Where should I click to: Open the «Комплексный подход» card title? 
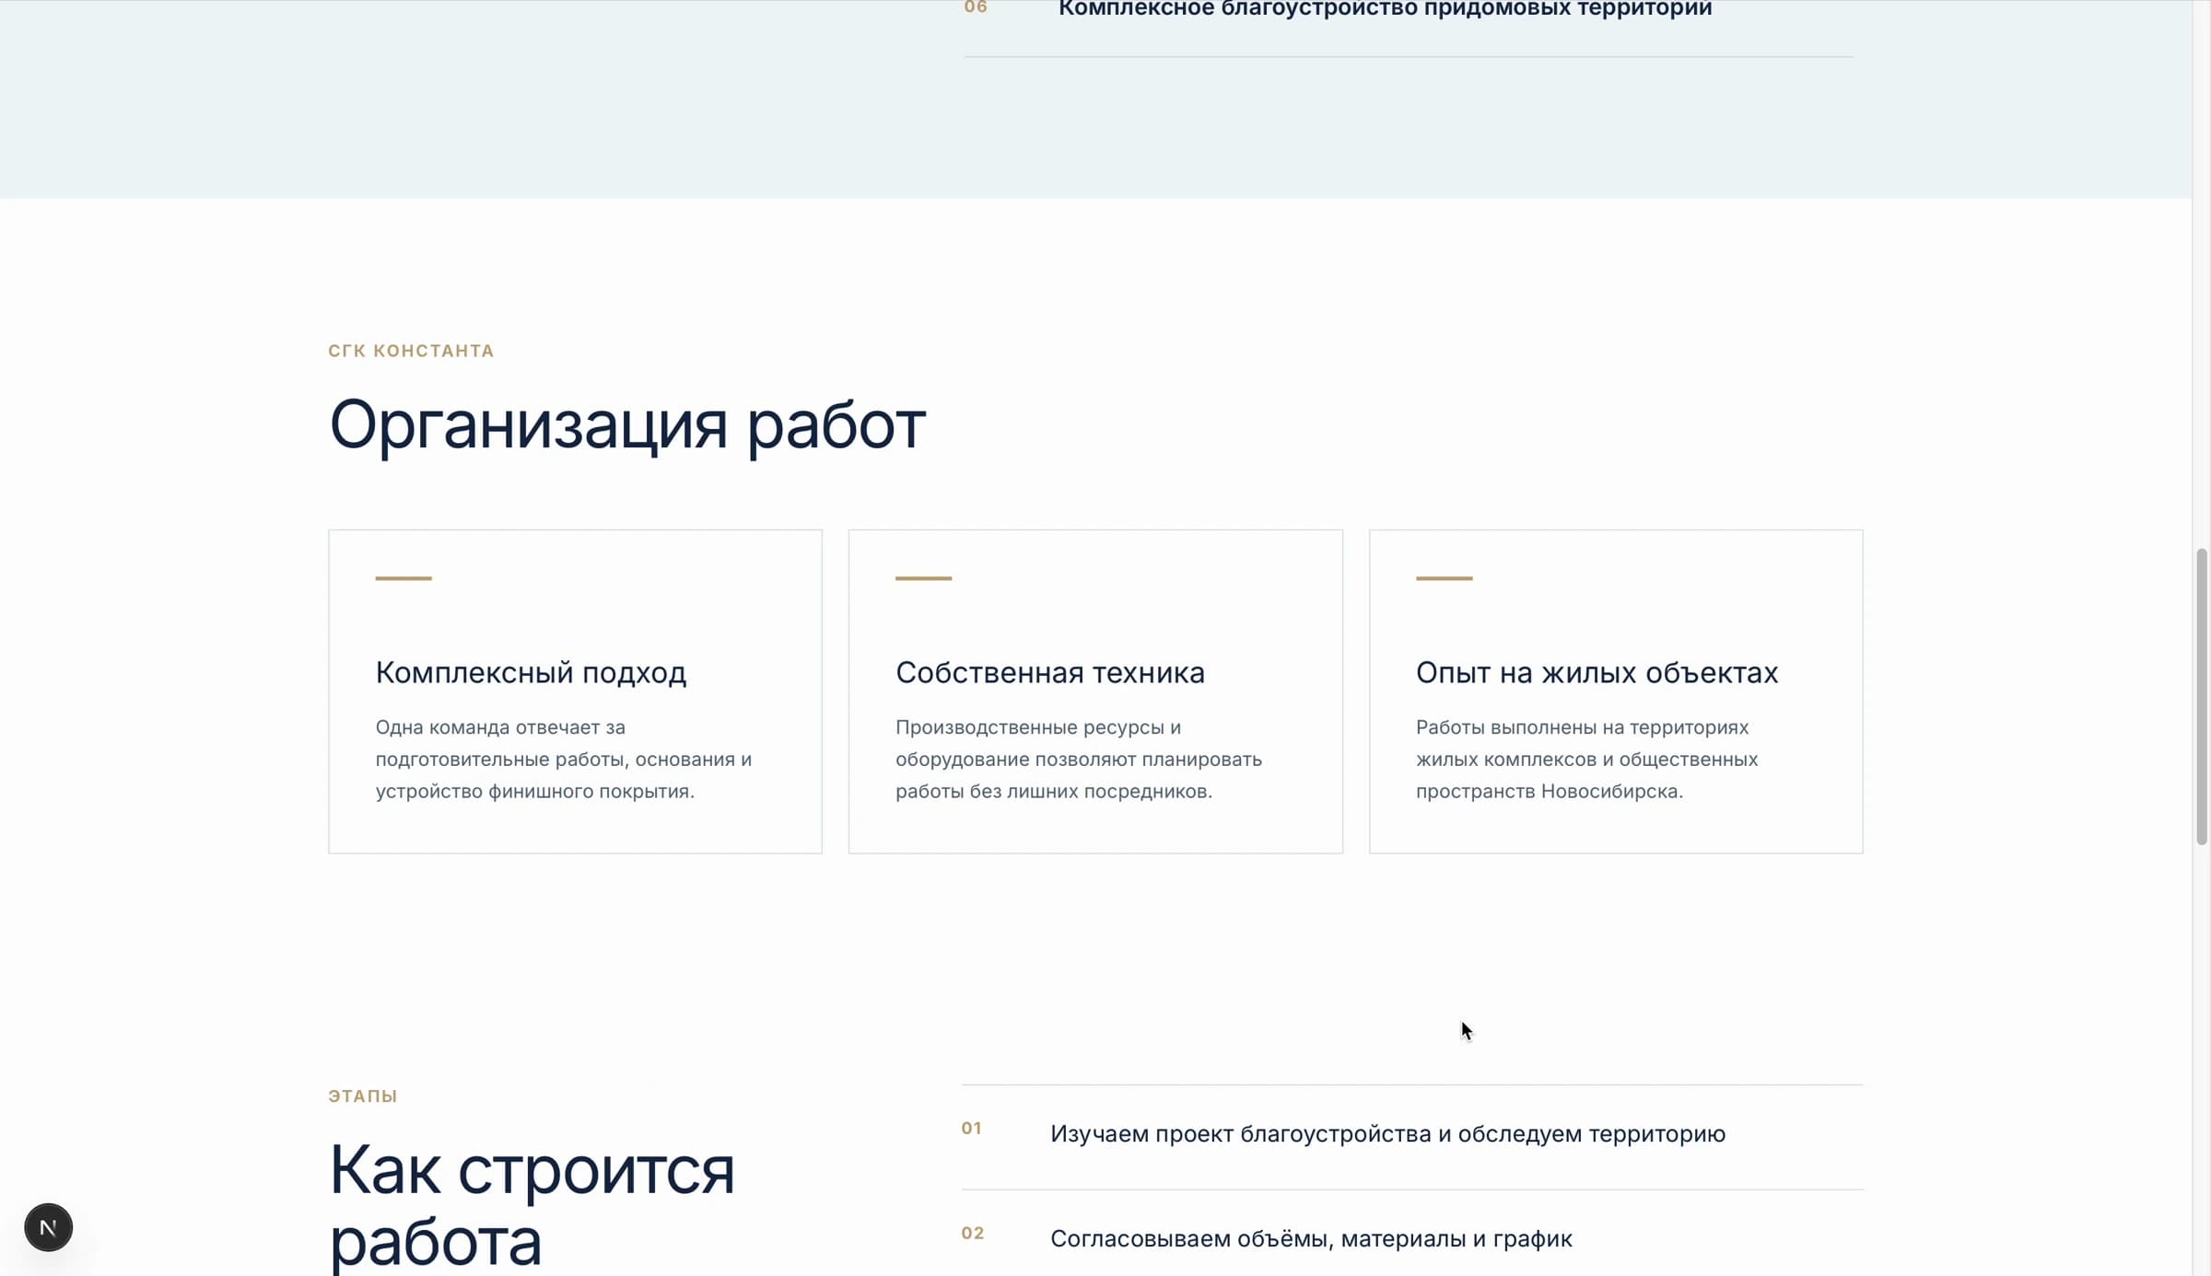531,673
